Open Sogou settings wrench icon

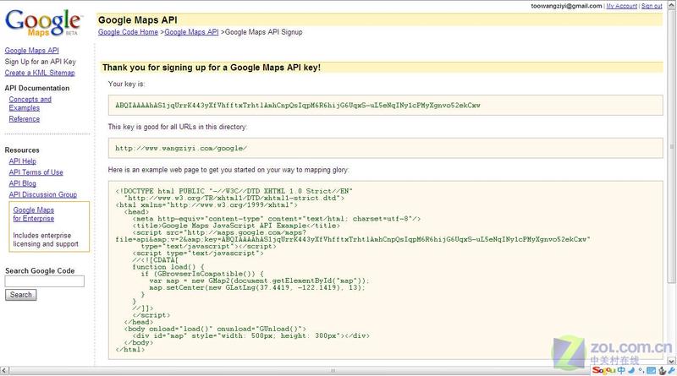pos(672,370)
